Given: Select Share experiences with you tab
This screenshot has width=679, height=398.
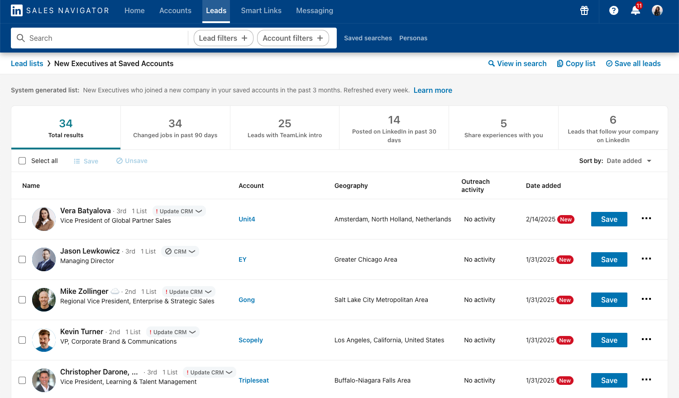Looking at the screenshot, I should [x=504, y=128].
